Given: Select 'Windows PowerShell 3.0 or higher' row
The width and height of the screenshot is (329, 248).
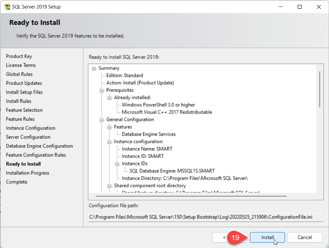Looking at the screenshot, I should (x=158, y=105).
